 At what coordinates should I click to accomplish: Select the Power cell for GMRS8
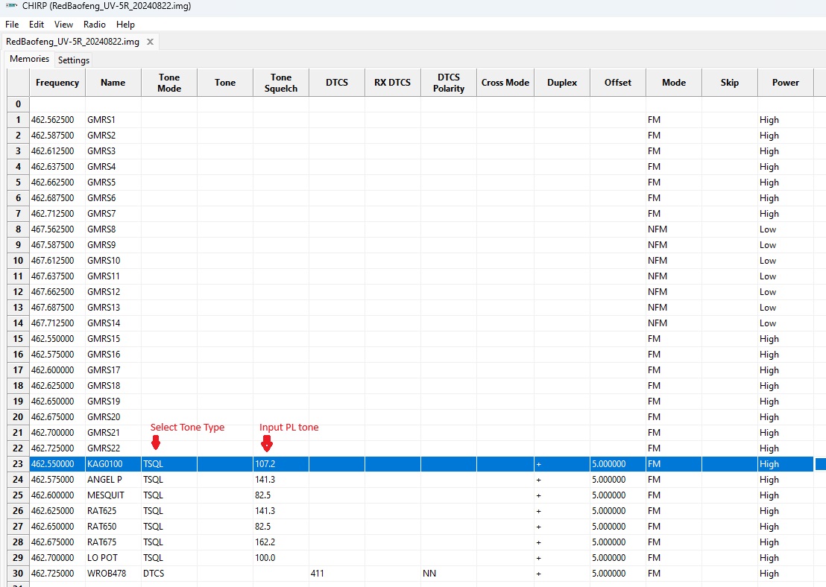click(785, 229)
